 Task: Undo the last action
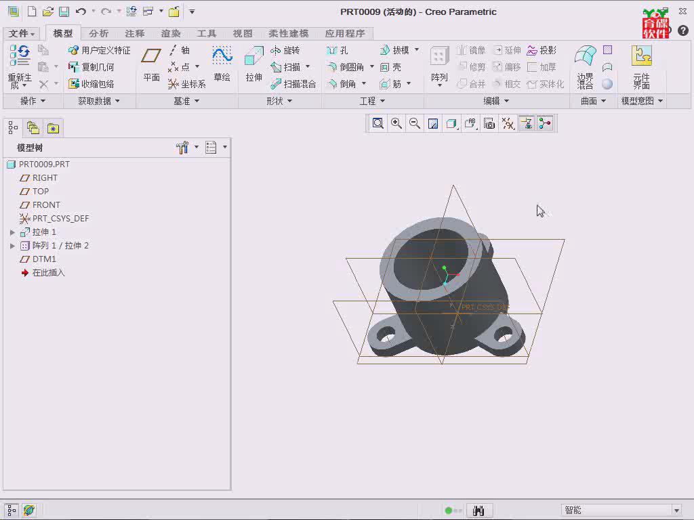81,12
